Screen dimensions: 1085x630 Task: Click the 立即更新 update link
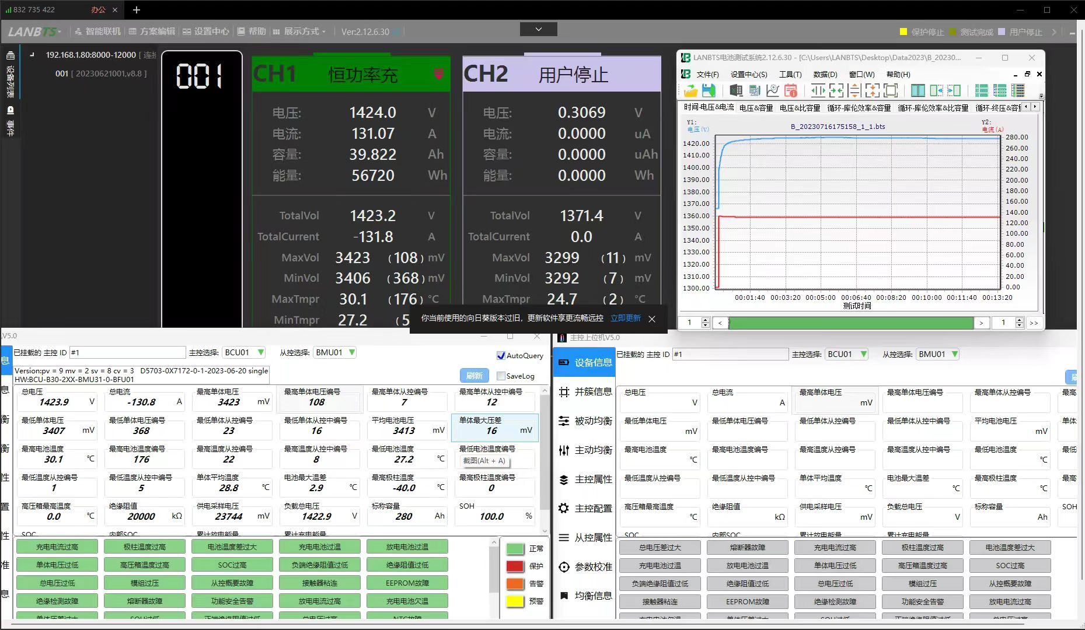625,318
